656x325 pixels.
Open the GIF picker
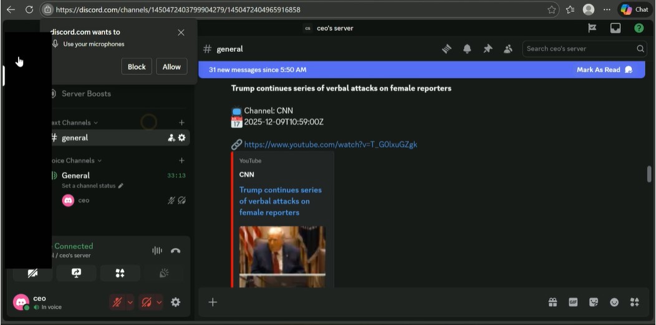573,302
